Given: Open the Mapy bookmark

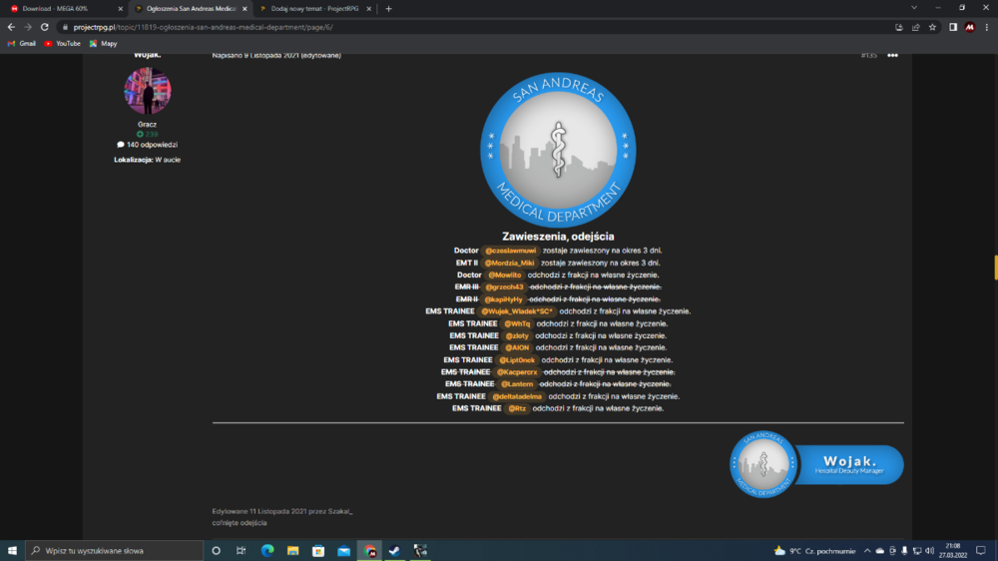Looking at the screenshot, I should point(103,44).
